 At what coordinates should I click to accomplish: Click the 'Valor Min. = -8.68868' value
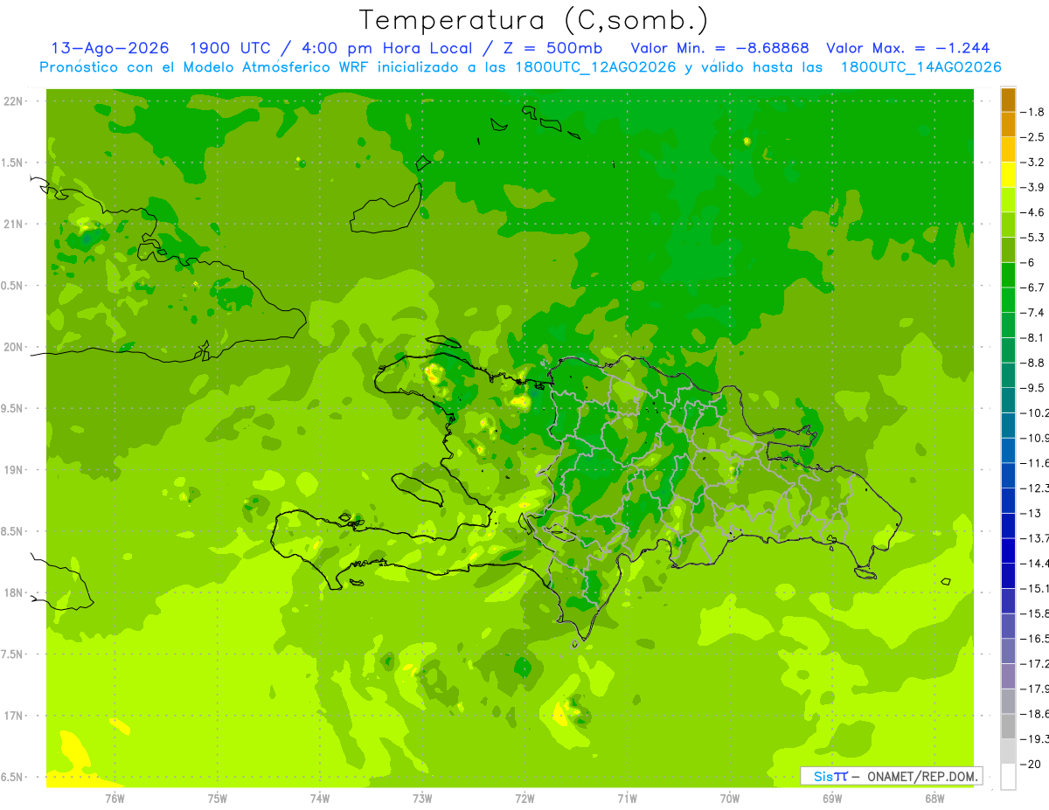coord(719,48)
